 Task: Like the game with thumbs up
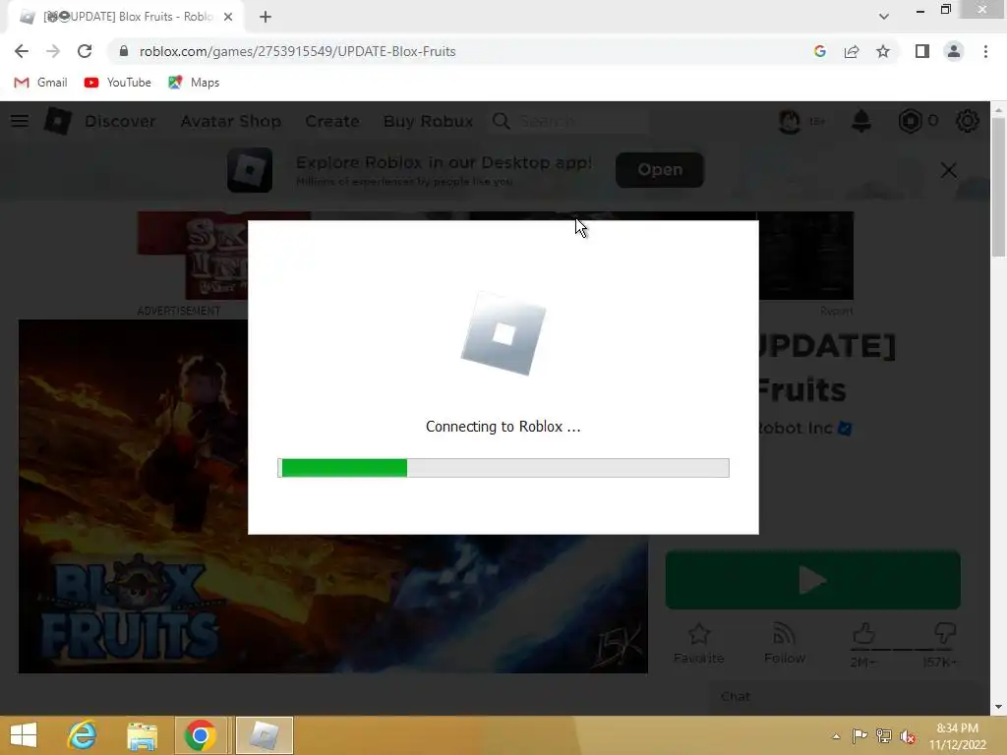[863, 634]
